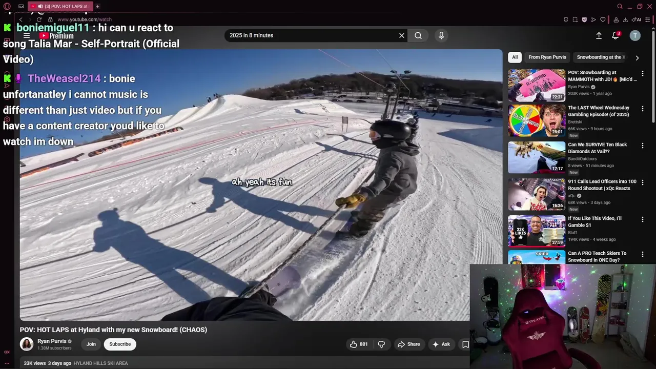Open '911 Calls Lead Officers' video title

pyautogui.click(x=602, y=185)
